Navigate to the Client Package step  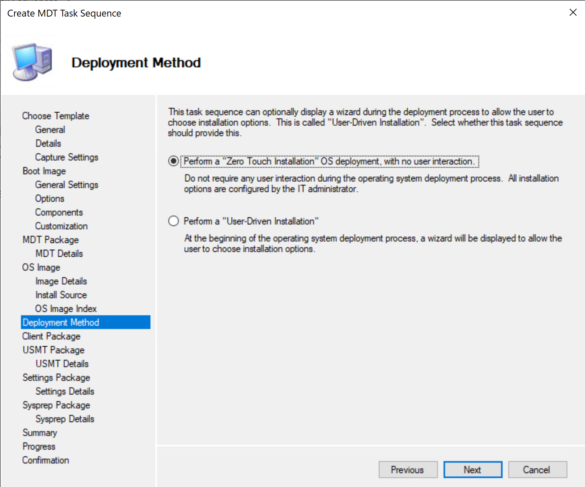pyautogui.click(x=51, y=336)
